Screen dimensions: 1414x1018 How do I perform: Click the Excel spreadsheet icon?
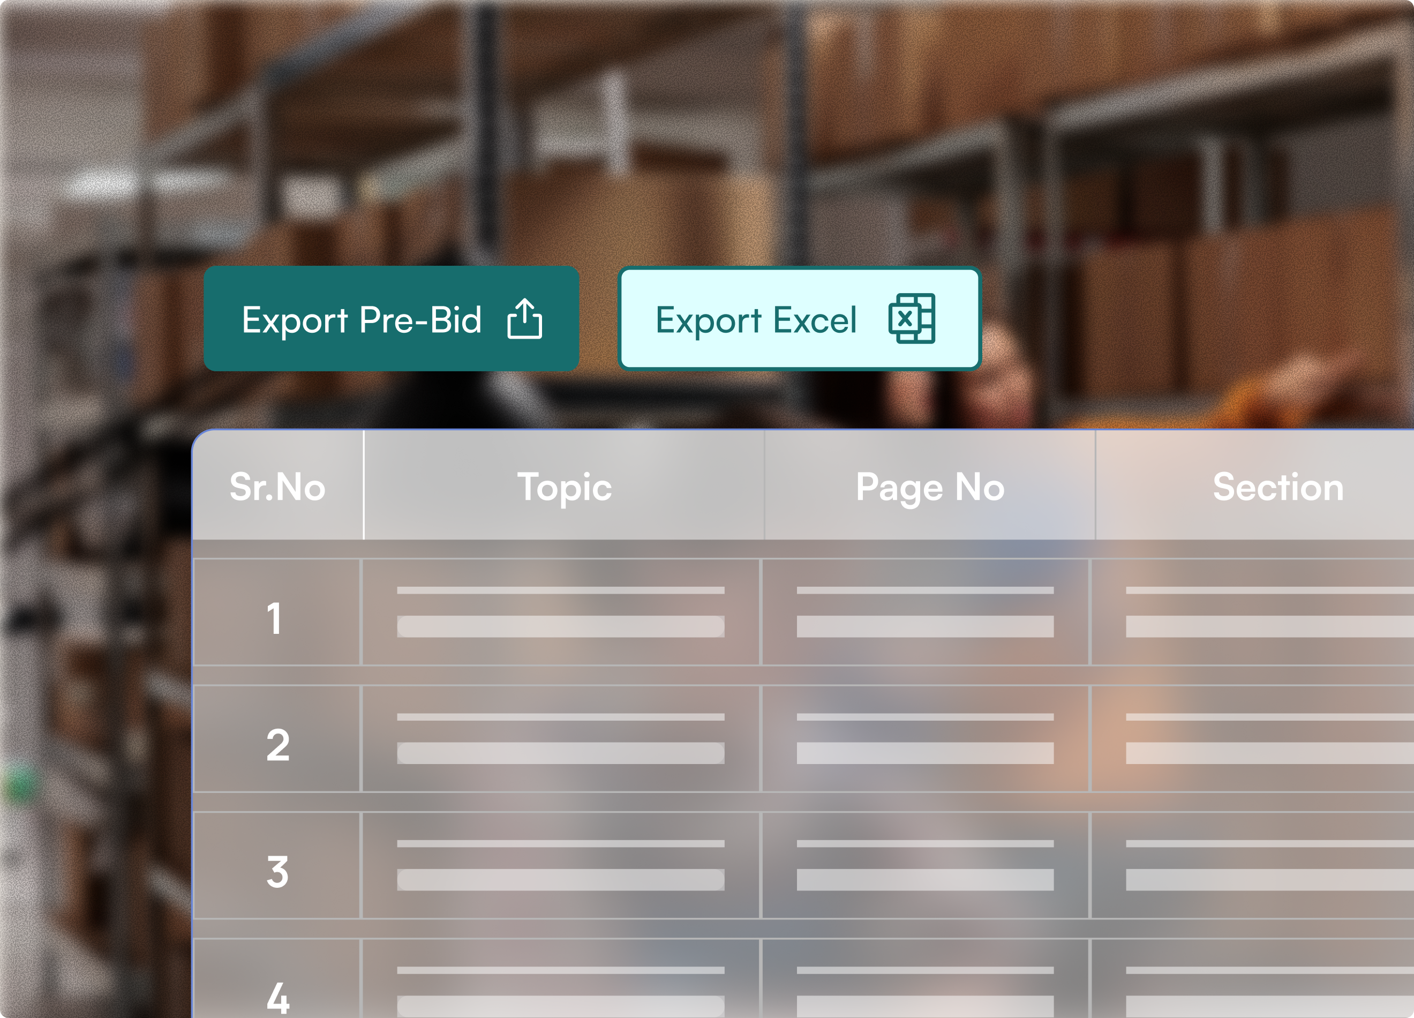[x=912, y=318]
